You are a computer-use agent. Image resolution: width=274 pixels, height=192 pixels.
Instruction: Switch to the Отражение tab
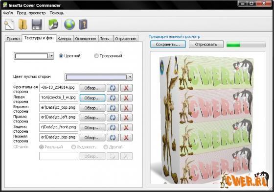pos(125,39)
